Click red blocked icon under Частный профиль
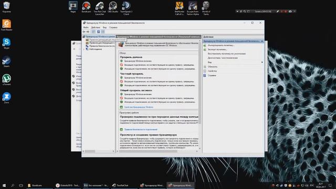This screenshot has height=189, width=336. point(121,81)
